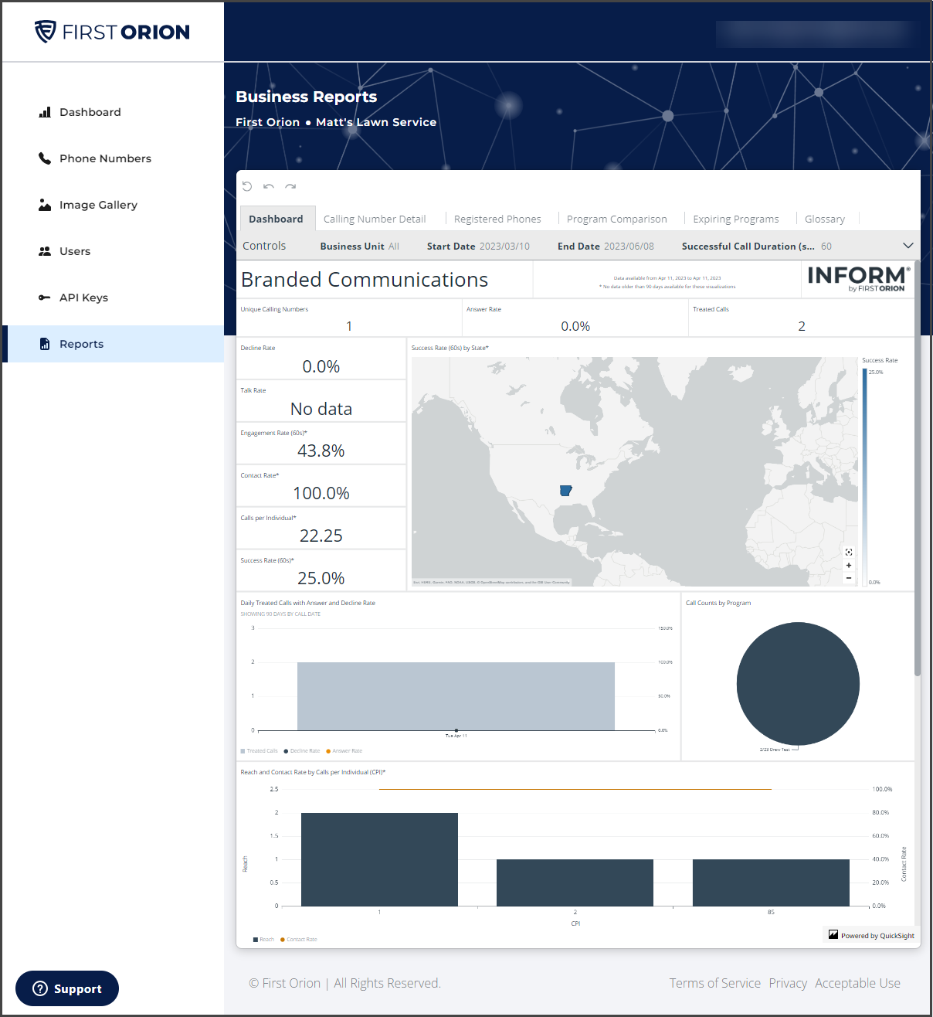Open Successful Call Duration control

[757, 246]
